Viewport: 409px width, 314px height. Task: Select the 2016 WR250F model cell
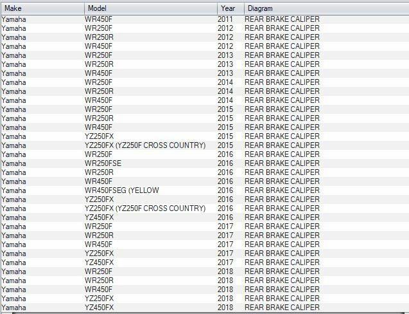[x=98, y=154]
